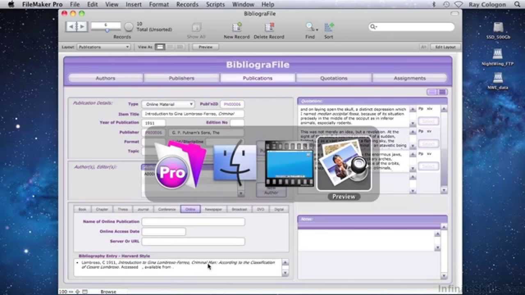This screenshot has width=525, height=295.
Task: Open Find with the magnifier icon
Action: click(x=310, y=27)
